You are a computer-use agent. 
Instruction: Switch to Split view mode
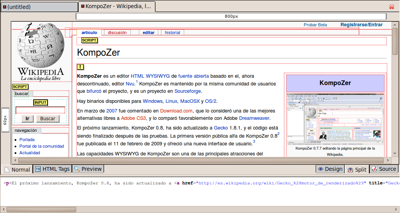point(357,169)
